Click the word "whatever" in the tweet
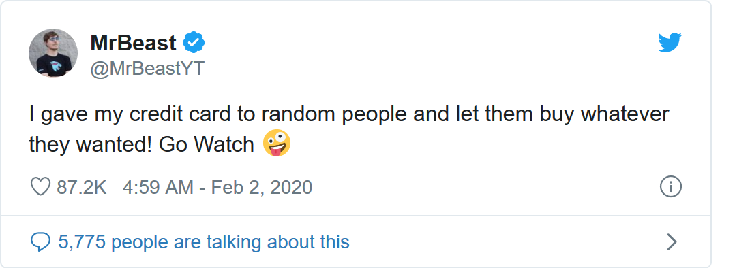The width and height of the screenshot is (750, 268). (625, 115)
